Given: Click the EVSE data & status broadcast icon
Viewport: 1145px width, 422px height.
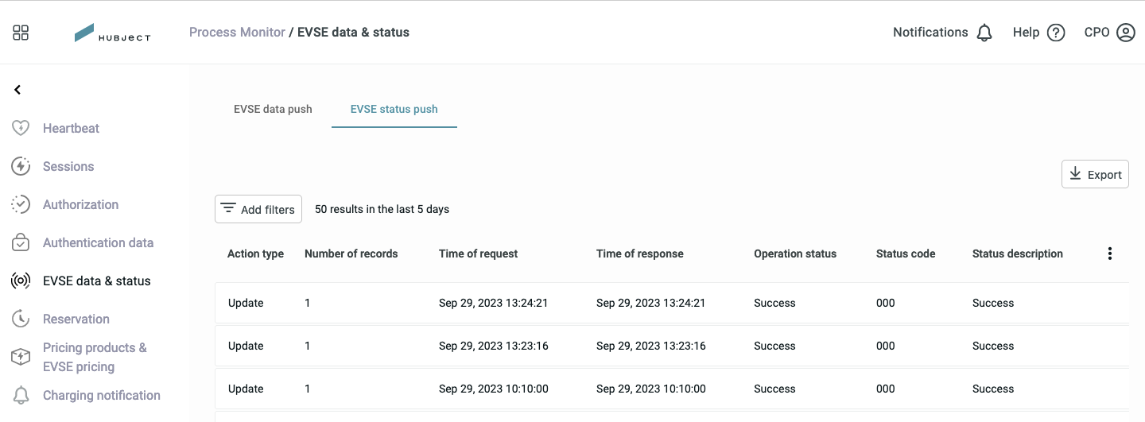Looking at the screenshot, I should 21,281.
